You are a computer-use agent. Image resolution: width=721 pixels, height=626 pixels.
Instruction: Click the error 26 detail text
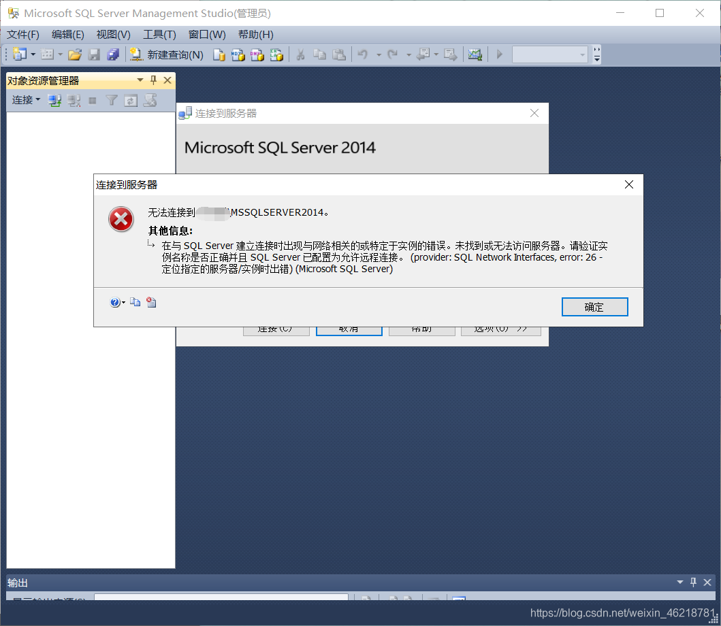pos(385,257)
